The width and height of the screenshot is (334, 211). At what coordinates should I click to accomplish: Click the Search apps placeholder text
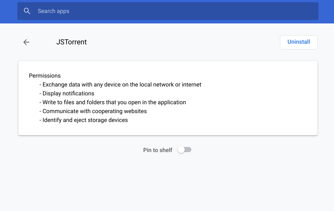point(53,11)
